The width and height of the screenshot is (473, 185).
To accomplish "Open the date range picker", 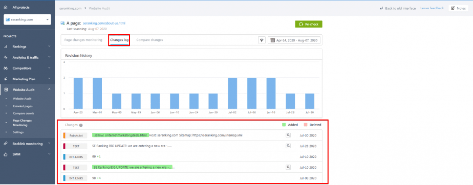I will coord(294,40).
